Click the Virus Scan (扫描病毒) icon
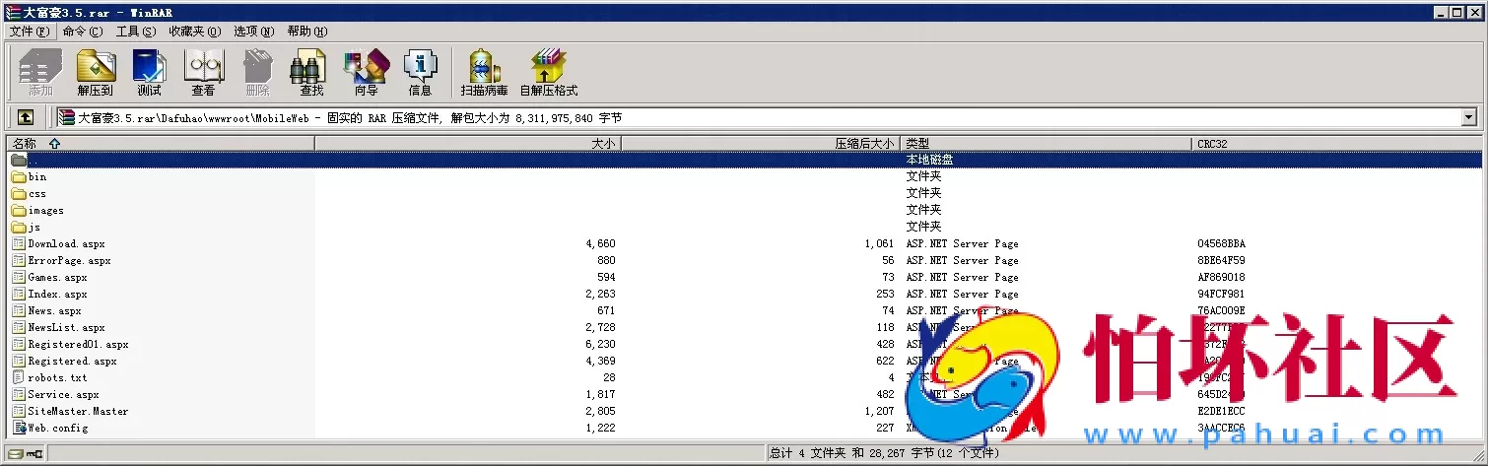The width and height of the screenshot is (1488, 466). [484, 72]
